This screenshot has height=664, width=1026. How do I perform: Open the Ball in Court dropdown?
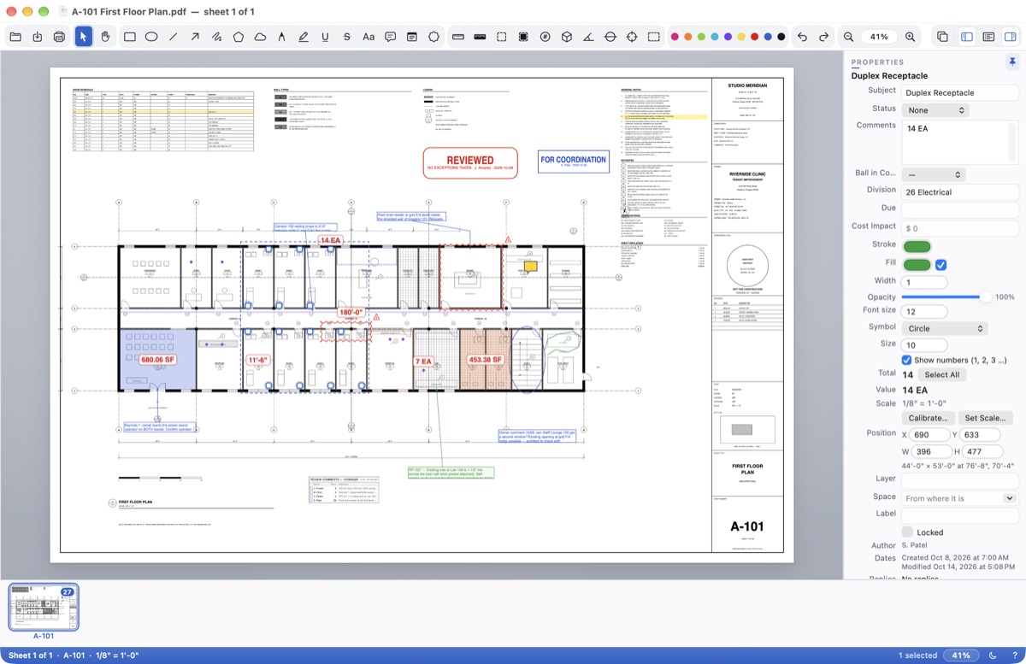(933, 174)
